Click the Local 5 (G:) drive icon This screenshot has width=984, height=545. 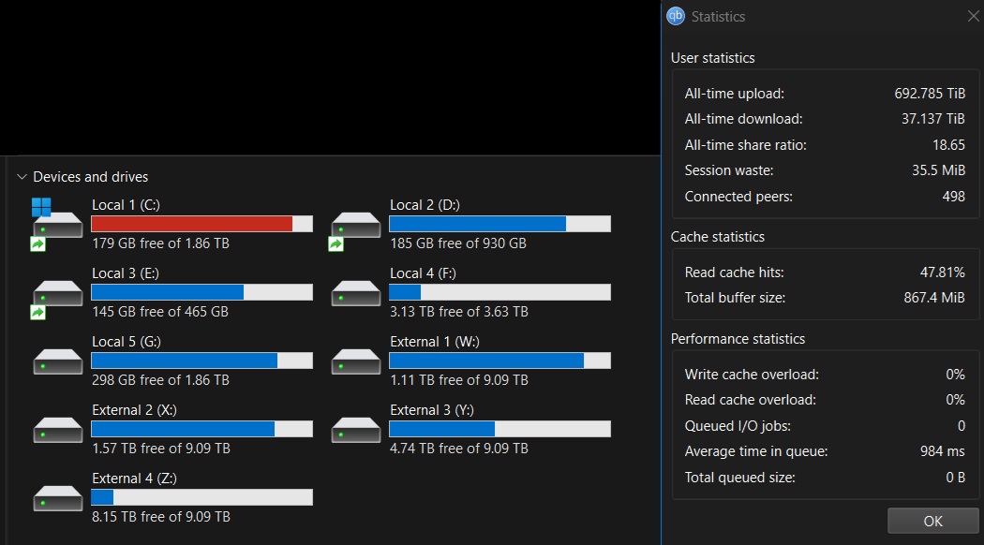(58, 361)
